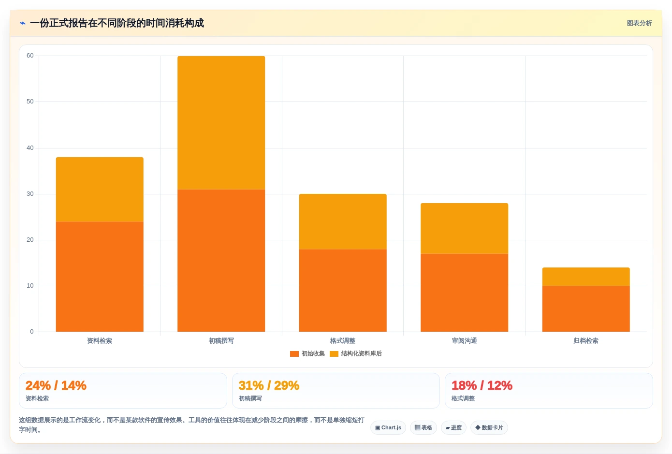Click the lower segment of 格式调整 bar
The height and width of the screenshot is (454, 672).
[x=343, y=291]
